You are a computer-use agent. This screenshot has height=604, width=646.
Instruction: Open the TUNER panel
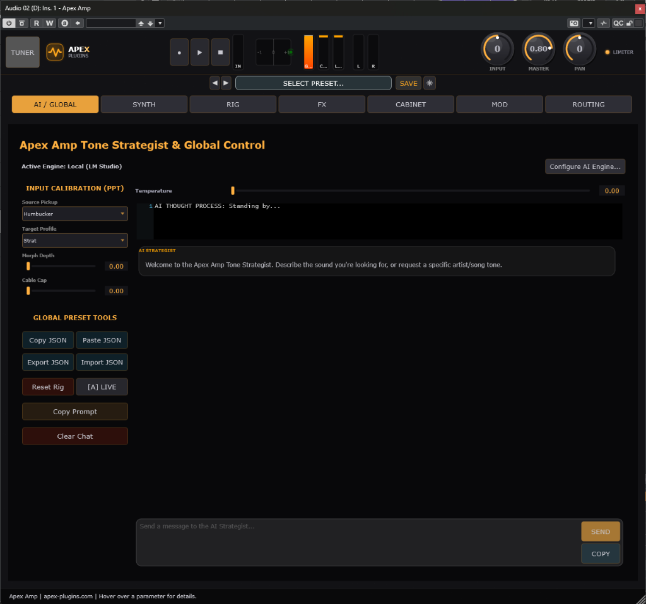(23, 52)
